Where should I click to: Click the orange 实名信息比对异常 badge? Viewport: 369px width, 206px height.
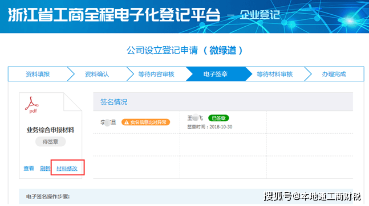coord(145,122)
